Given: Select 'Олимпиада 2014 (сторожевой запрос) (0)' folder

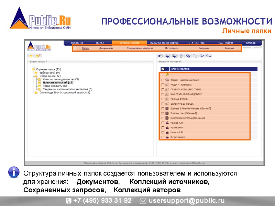Looking at the screenshot, I should pyautogui.click(x=65, y=92).
